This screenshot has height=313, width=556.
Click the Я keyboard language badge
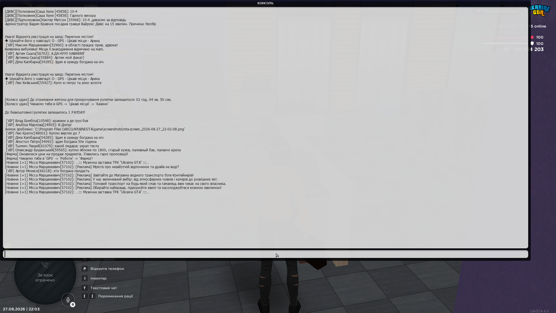coord(73,305)
